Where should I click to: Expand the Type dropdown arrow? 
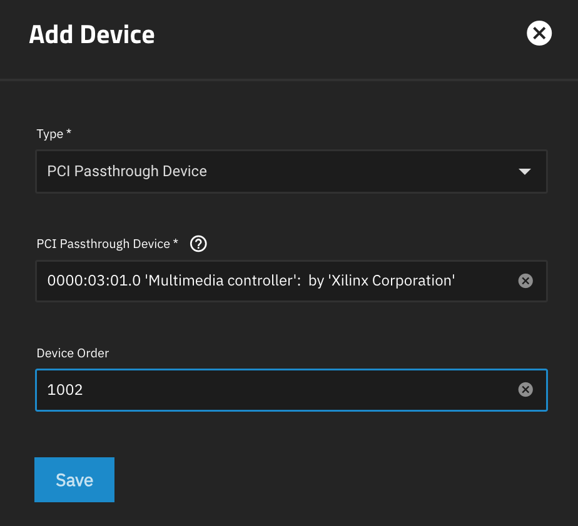tap(524, 171)
